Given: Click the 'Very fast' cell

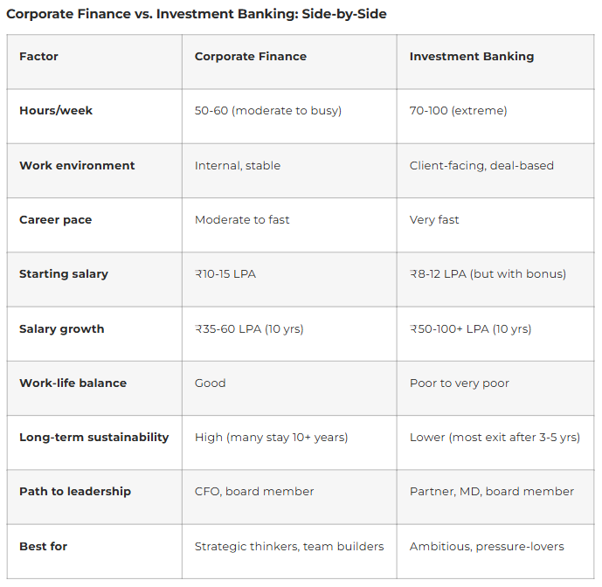Looking at the screenshot, I should [434, 220].
